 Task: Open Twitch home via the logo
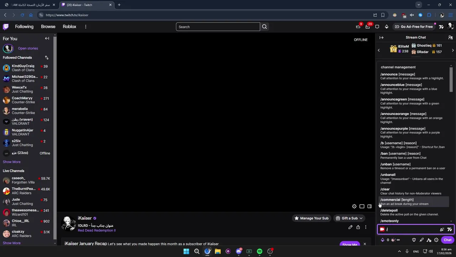tap(6, 27)
